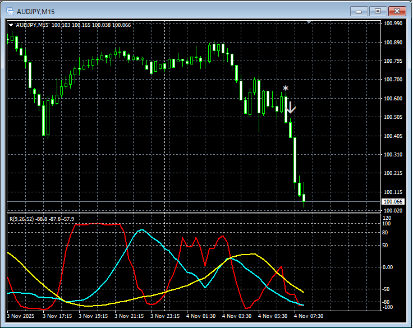This screenshot has width=413, height=328.
Task: Click the current price label 100.066
Action: tap(393, 202)
